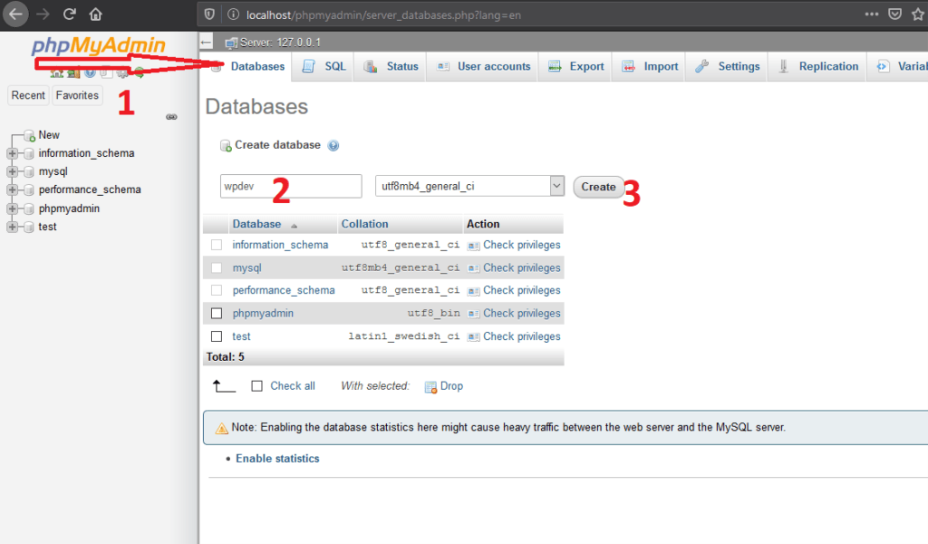The height and width of the screenshot is (544, 928).
Task: Click the phpMyAdmin logo
Action: tap(98, 45)
